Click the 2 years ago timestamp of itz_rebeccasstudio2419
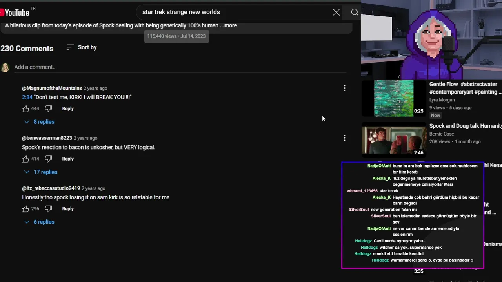The height and width of the screenshot is (282, 502). [93, 188]
